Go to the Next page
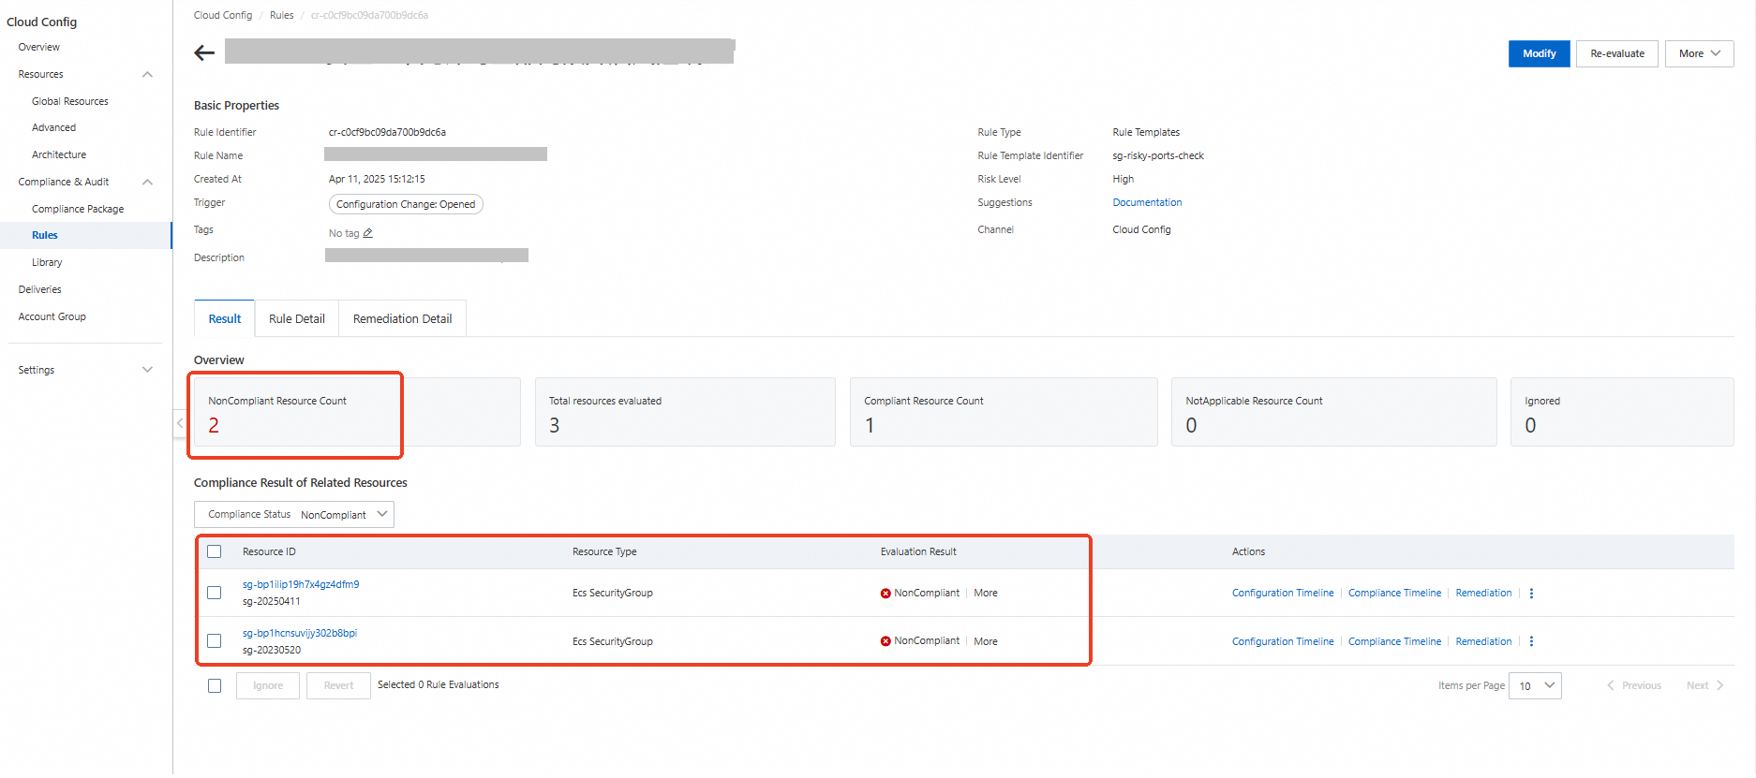The height and width of the screenshot is (778, 1756). [1704, 685]
